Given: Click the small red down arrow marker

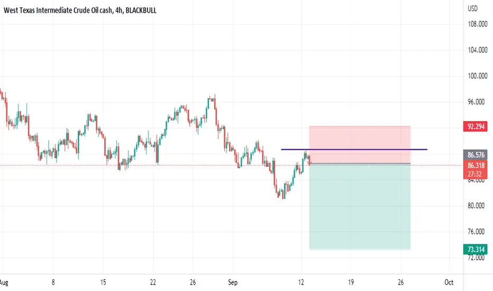Looking at the screenshot, I should (x=309, y=161).
